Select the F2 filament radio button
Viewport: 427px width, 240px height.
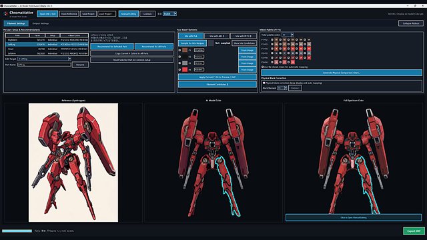(179, 57)
